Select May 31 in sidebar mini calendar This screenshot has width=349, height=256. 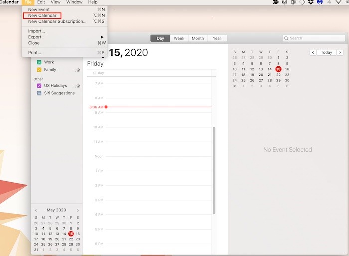point(36,250)
